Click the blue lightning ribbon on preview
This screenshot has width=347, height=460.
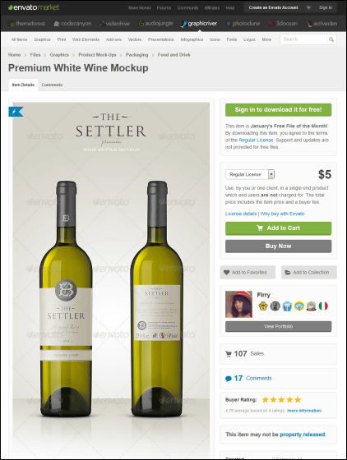coord(16,112)
